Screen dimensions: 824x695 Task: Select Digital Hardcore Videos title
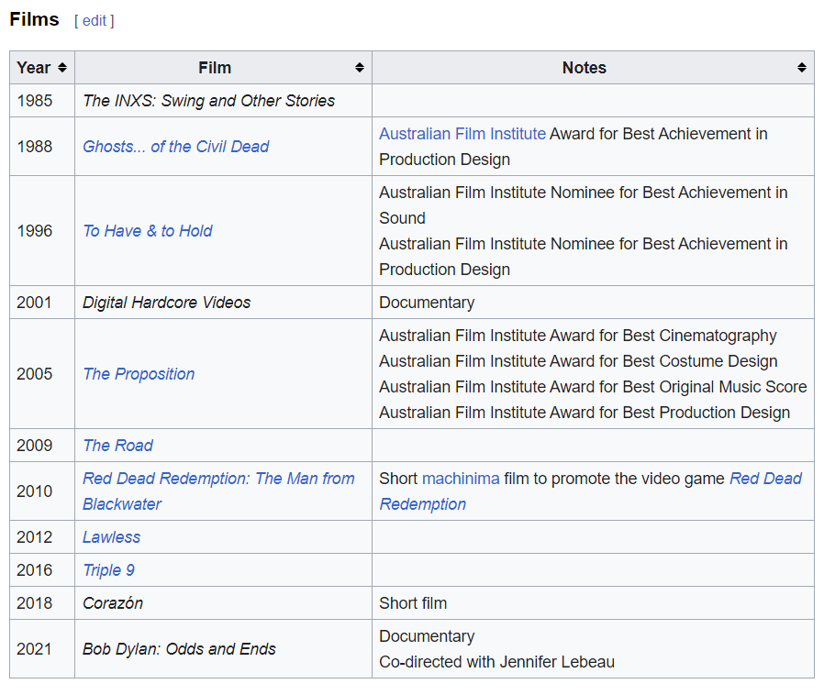pyautogui.click(x=167, y=303)
